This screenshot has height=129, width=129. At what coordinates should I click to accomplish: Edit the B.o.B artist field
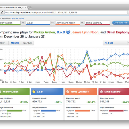point(38,23)
